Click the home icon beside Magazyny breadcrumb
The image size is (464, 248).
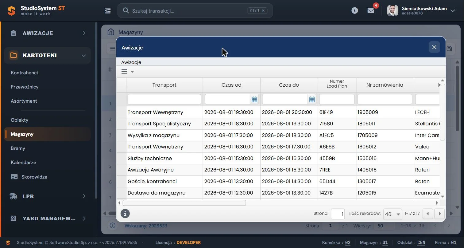click(111, 32)
